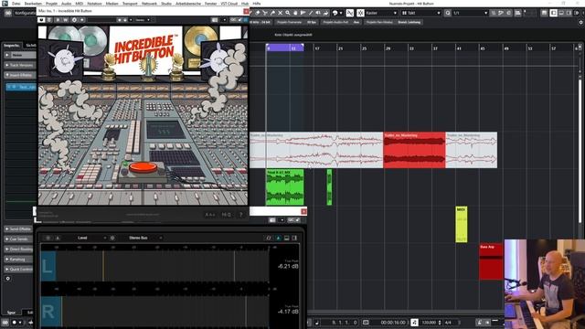Open the Audio menu

tap(66, 4)
